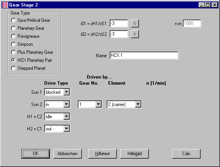Select Stepped Planet gear type
The width and height of the screenshot is (220, 167).
(x=28, y=68)
